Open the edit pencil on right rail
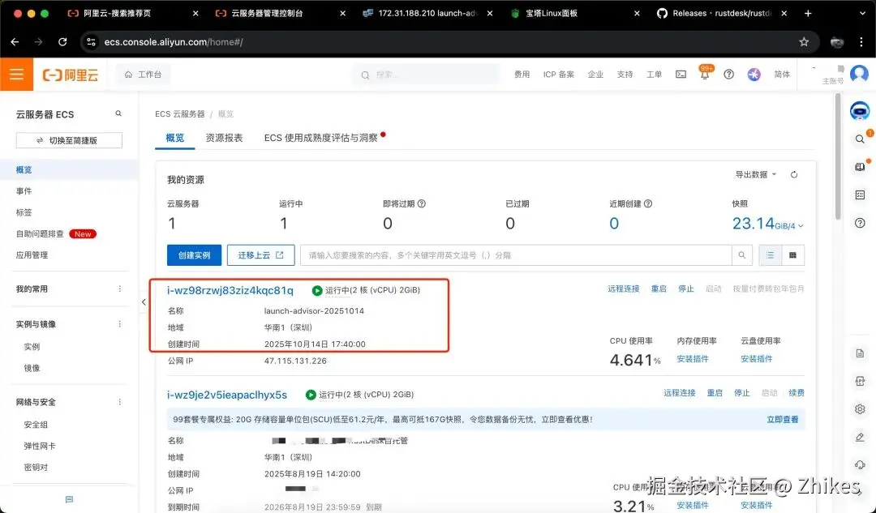This screenshot has height=513, width=876. [x=860, y=437]
